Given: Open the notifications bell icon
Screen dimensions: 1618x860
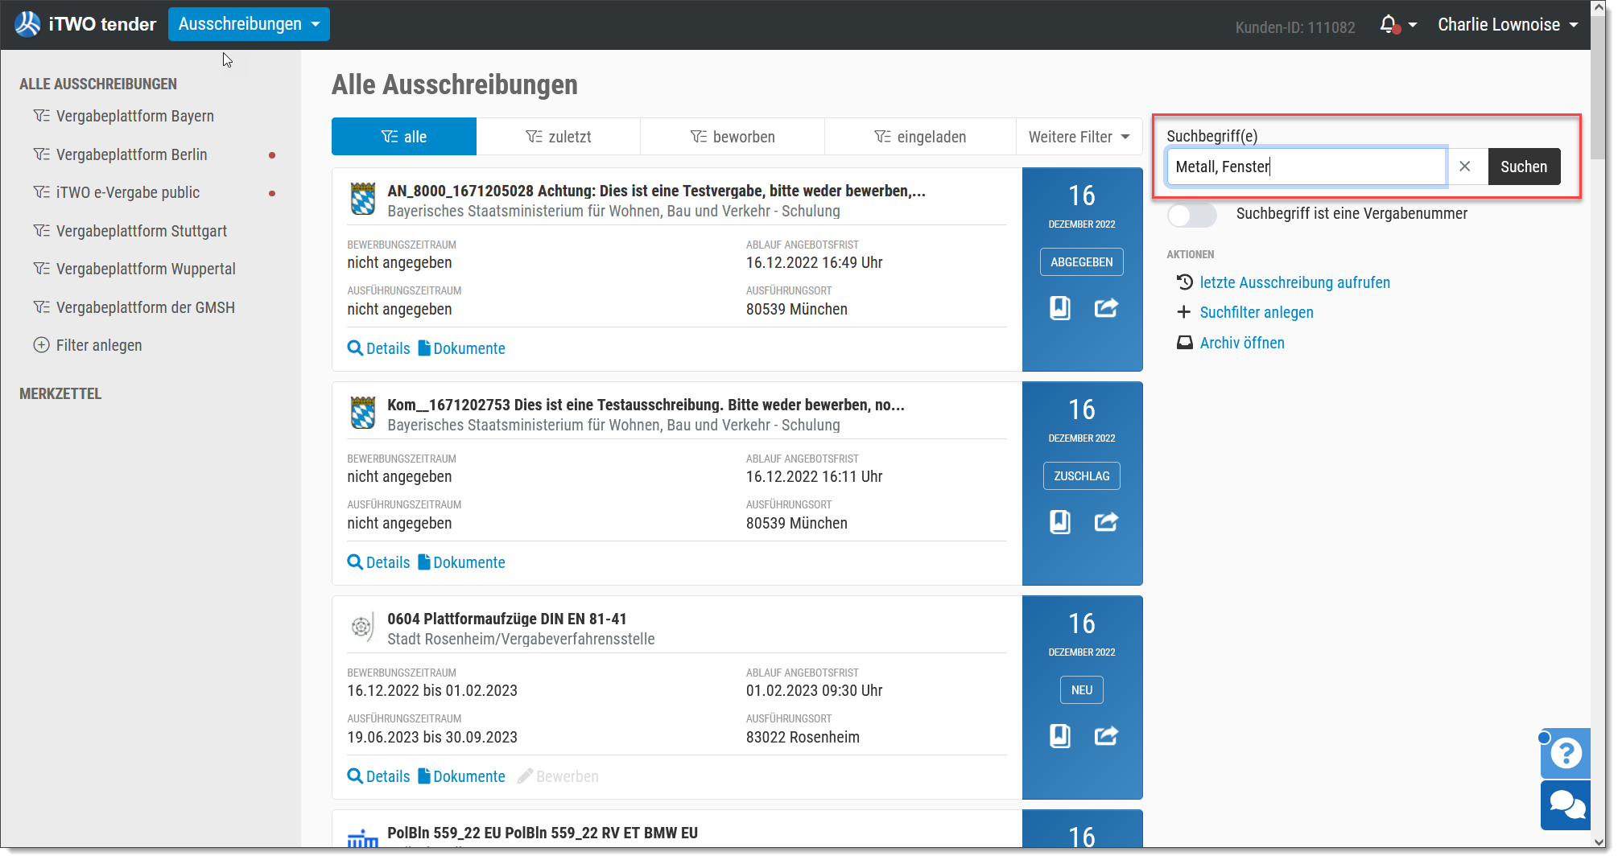Looking at the screenshot, I should (1389, 24).
